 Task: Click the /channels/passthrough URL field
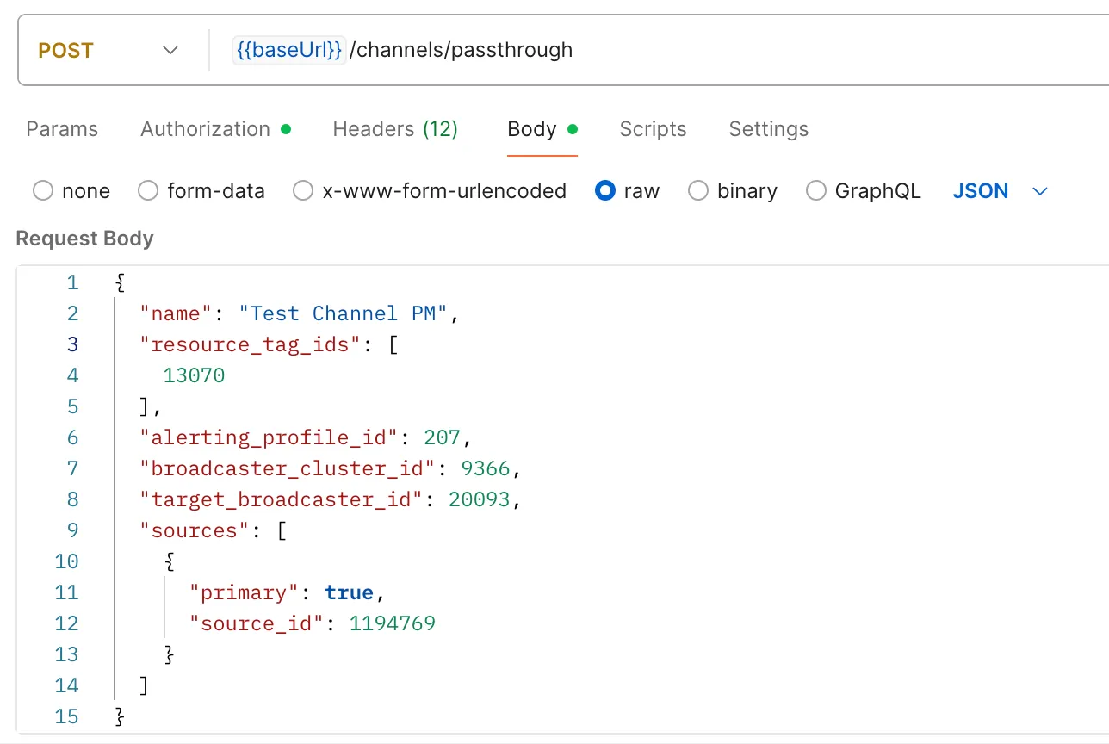pos(461,50)
